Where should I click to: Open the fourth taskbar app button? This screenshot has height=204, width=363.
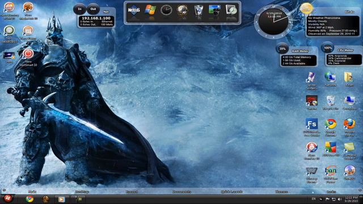point(78,199)
